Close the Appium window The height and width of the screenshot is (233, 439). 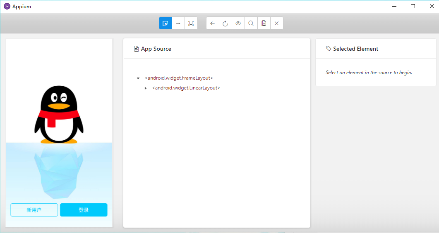click(x=432, y=6)
